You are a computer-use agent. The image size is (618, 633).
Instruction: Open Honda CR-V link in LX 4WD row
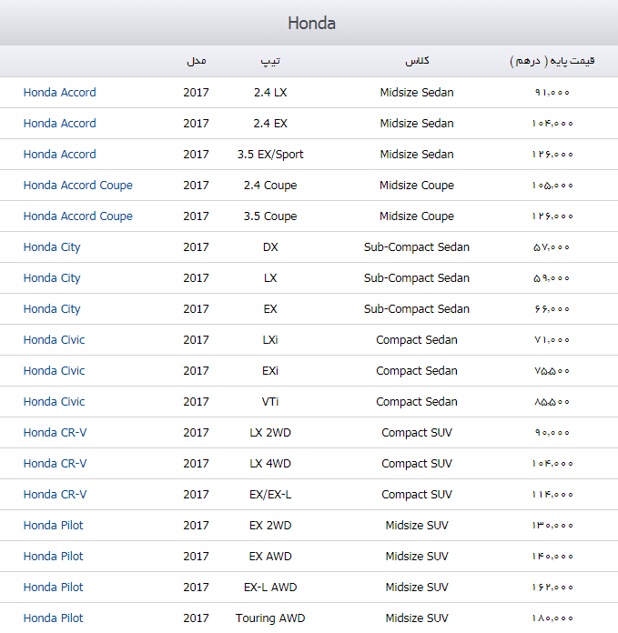click(x=55, y=464)
